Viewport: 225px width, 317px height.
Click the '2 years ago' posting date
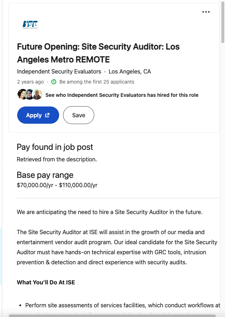tap(30, 82)
